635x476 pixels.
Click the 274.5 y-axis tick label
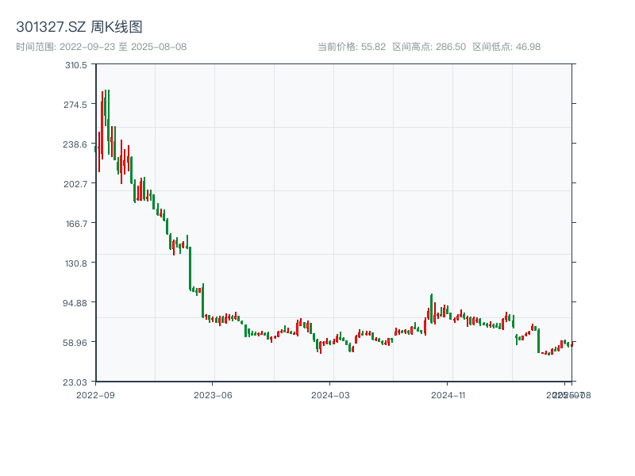(x=76, y=105)
